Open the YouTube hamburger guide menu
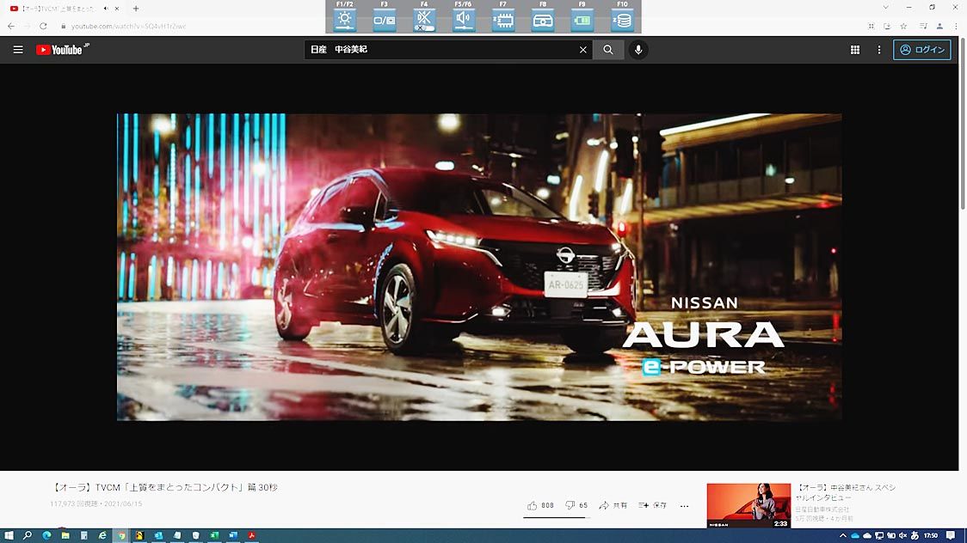This screenshot has height=543, width=967. click(18, 50)
